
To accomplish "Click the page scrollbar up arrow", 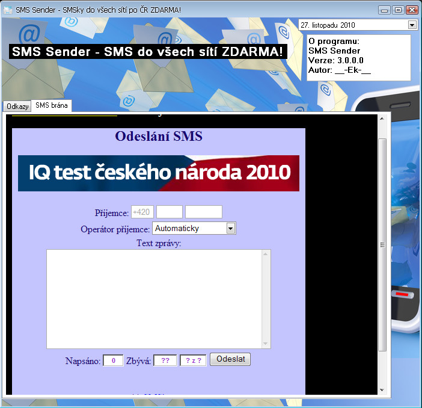I will pyautogui.click(x=382, y=119).
